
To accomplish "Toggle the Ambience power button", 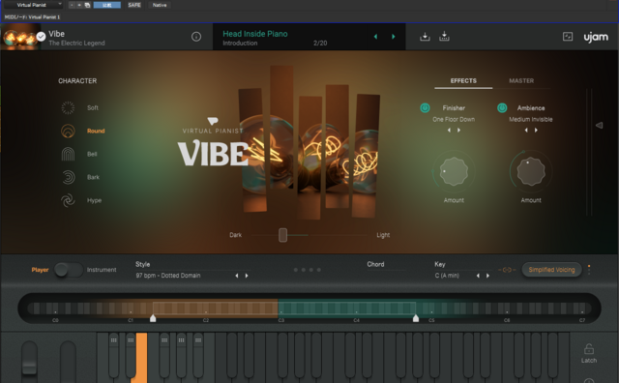I will pos(502,107).
